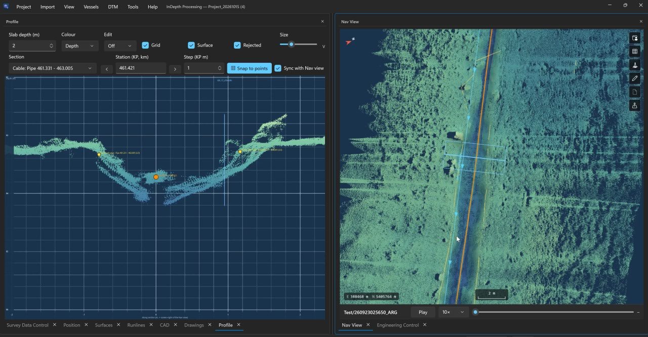Open the Section dropdown for Cable: Pipe
Viewport: 648px width, 337px height.
pyautogui.click(x=53, y=68)
